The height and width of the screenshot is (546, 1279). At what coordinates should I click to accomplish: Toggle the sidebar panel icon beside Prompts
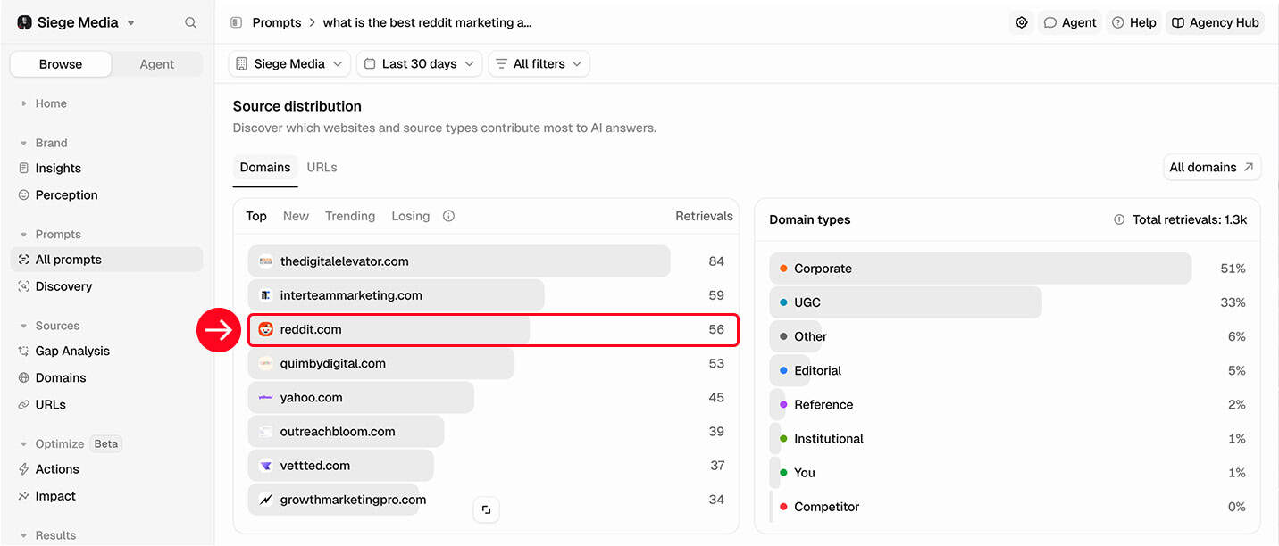237,22
